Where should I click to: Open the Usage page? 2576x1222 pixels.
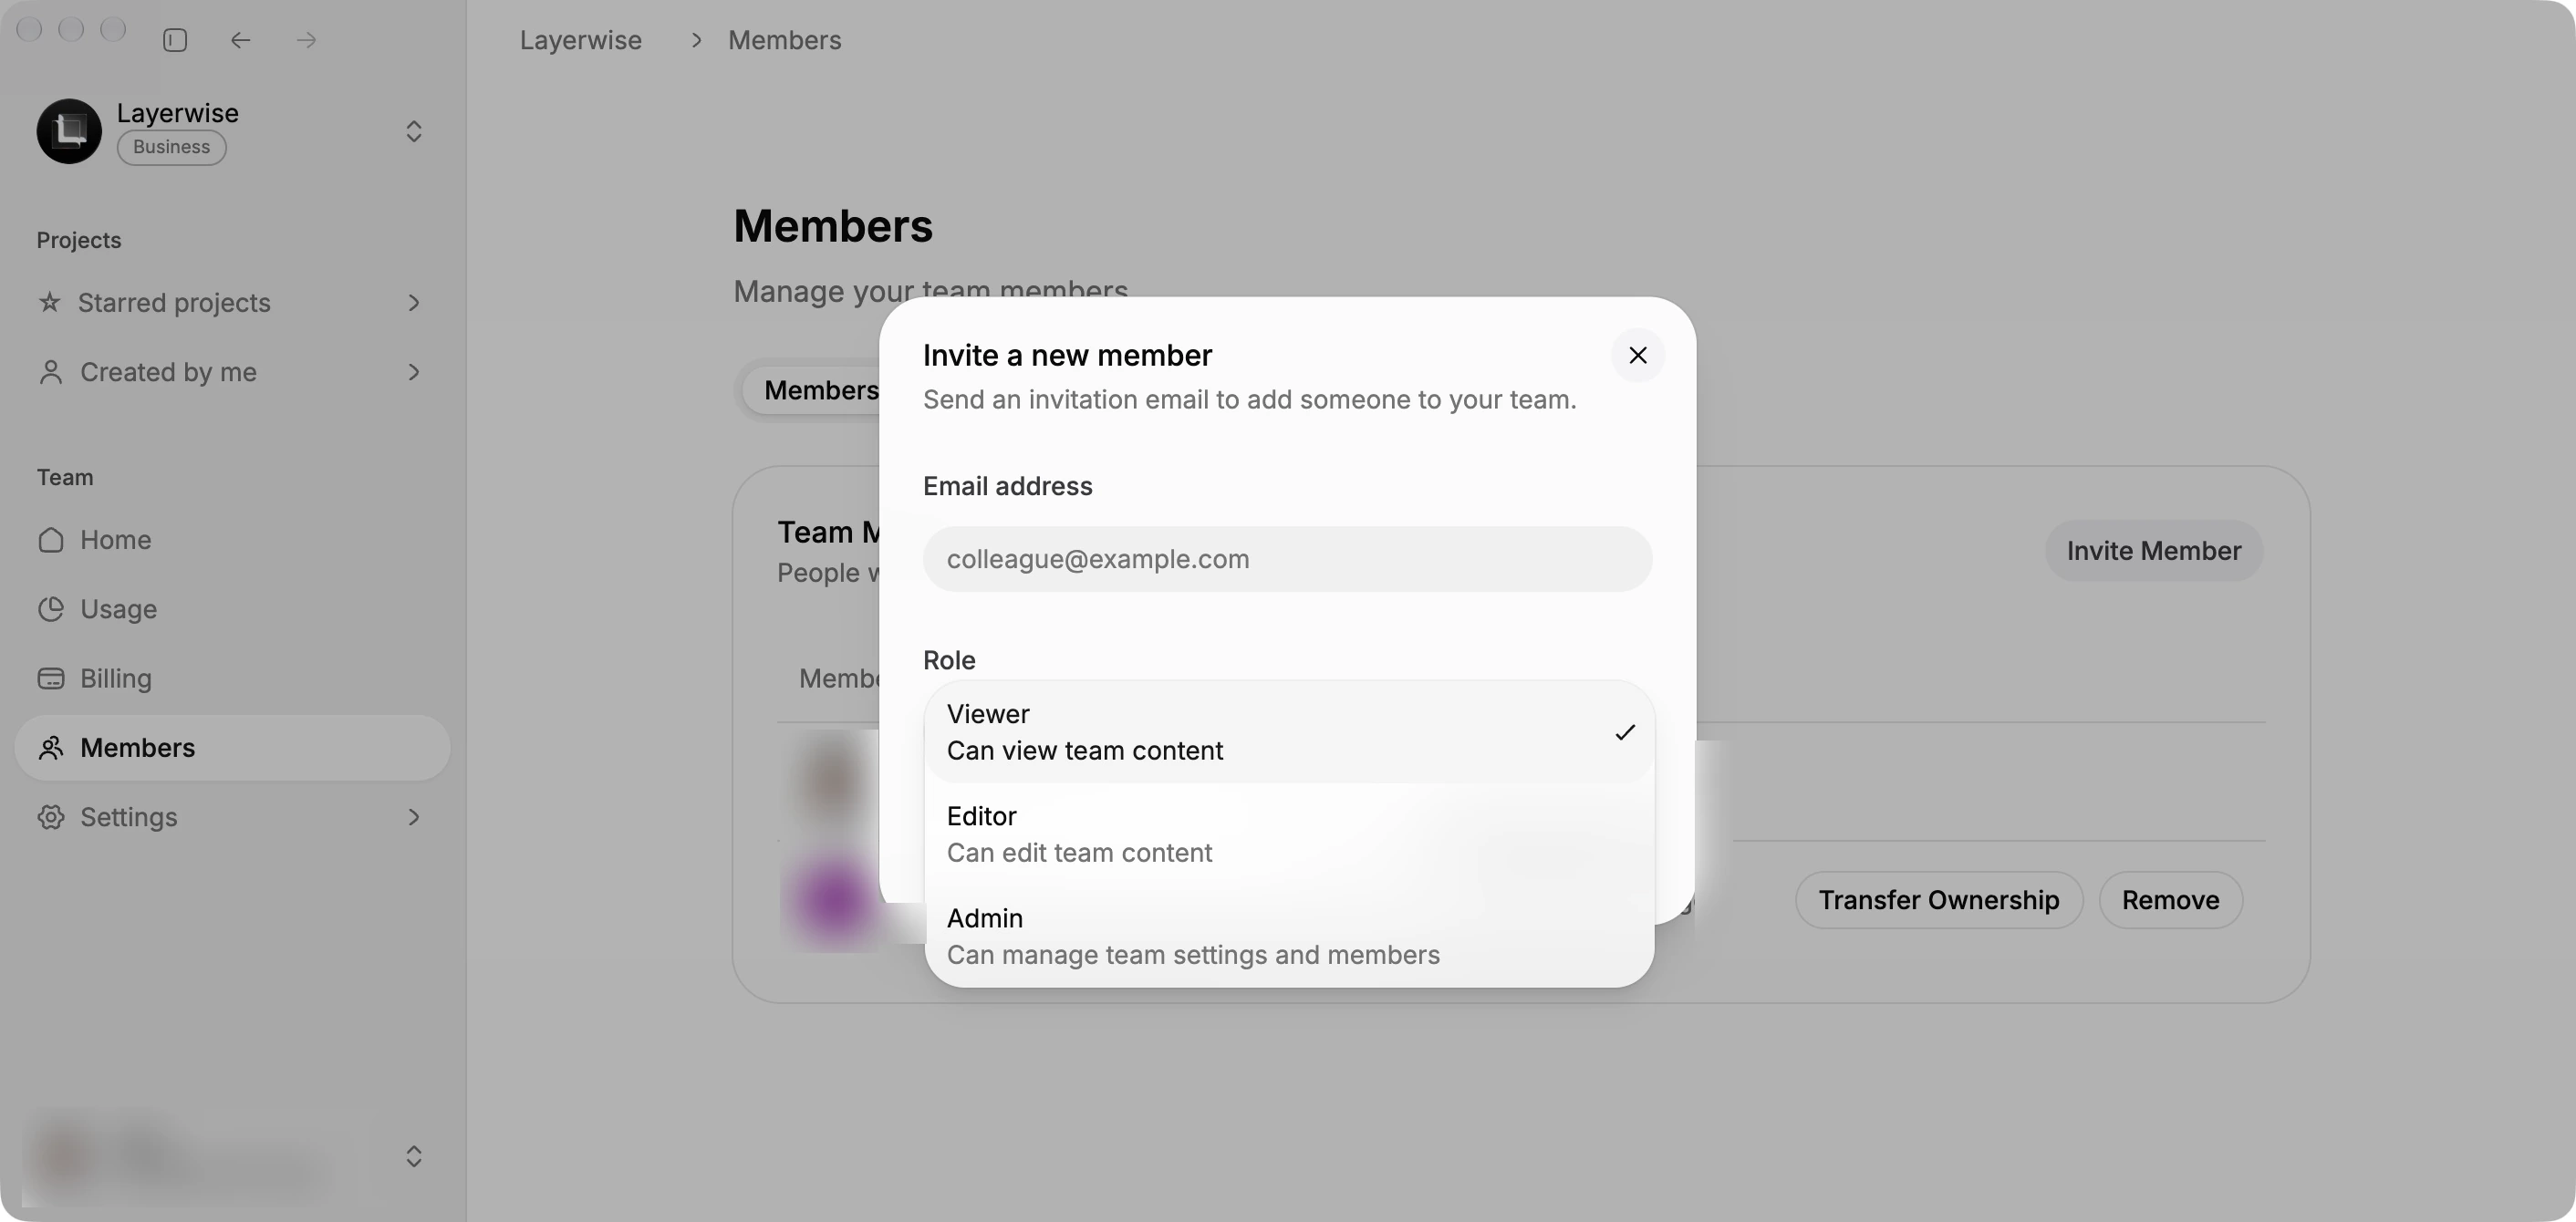232,609
